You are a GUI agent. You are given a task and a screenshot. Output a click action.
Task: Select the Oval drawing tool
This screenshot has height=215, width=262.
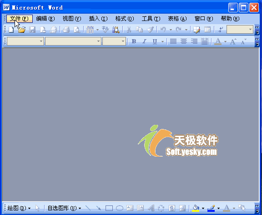click(120, 208)
